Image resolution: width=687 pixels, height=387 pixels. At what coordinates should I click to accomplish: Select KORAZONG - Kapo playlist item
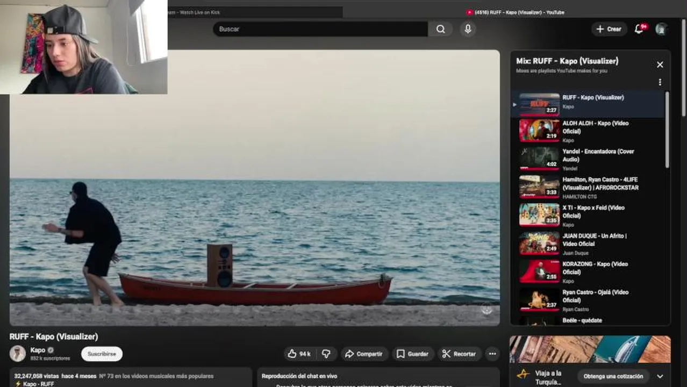tap(589, 273)
